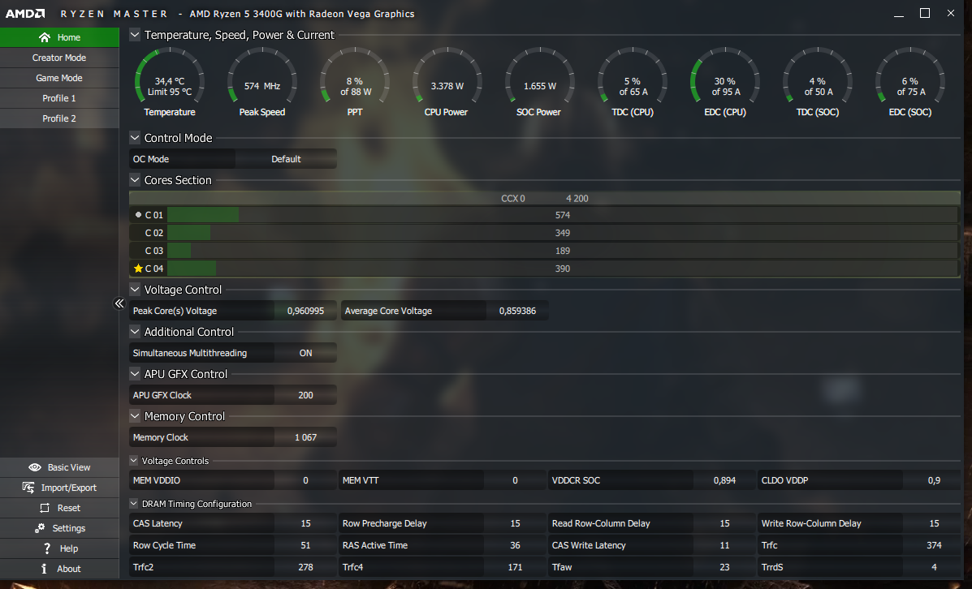972x589 pixels.
Task: Click the Basic View eye icon
Action: tap(35, 467)
